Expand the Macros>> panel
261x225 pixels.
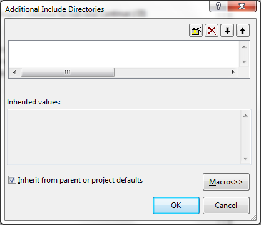click(x=226, y=182)
